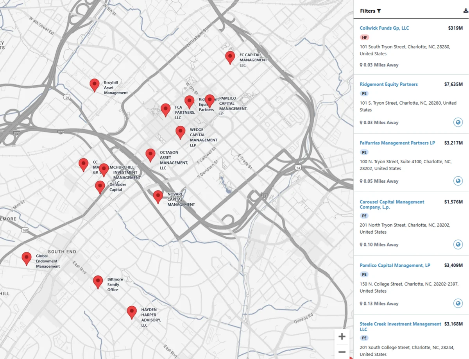Click the PE tag under Carousel Capital Management
Viewport: 469px width, 359px height.
365,216
